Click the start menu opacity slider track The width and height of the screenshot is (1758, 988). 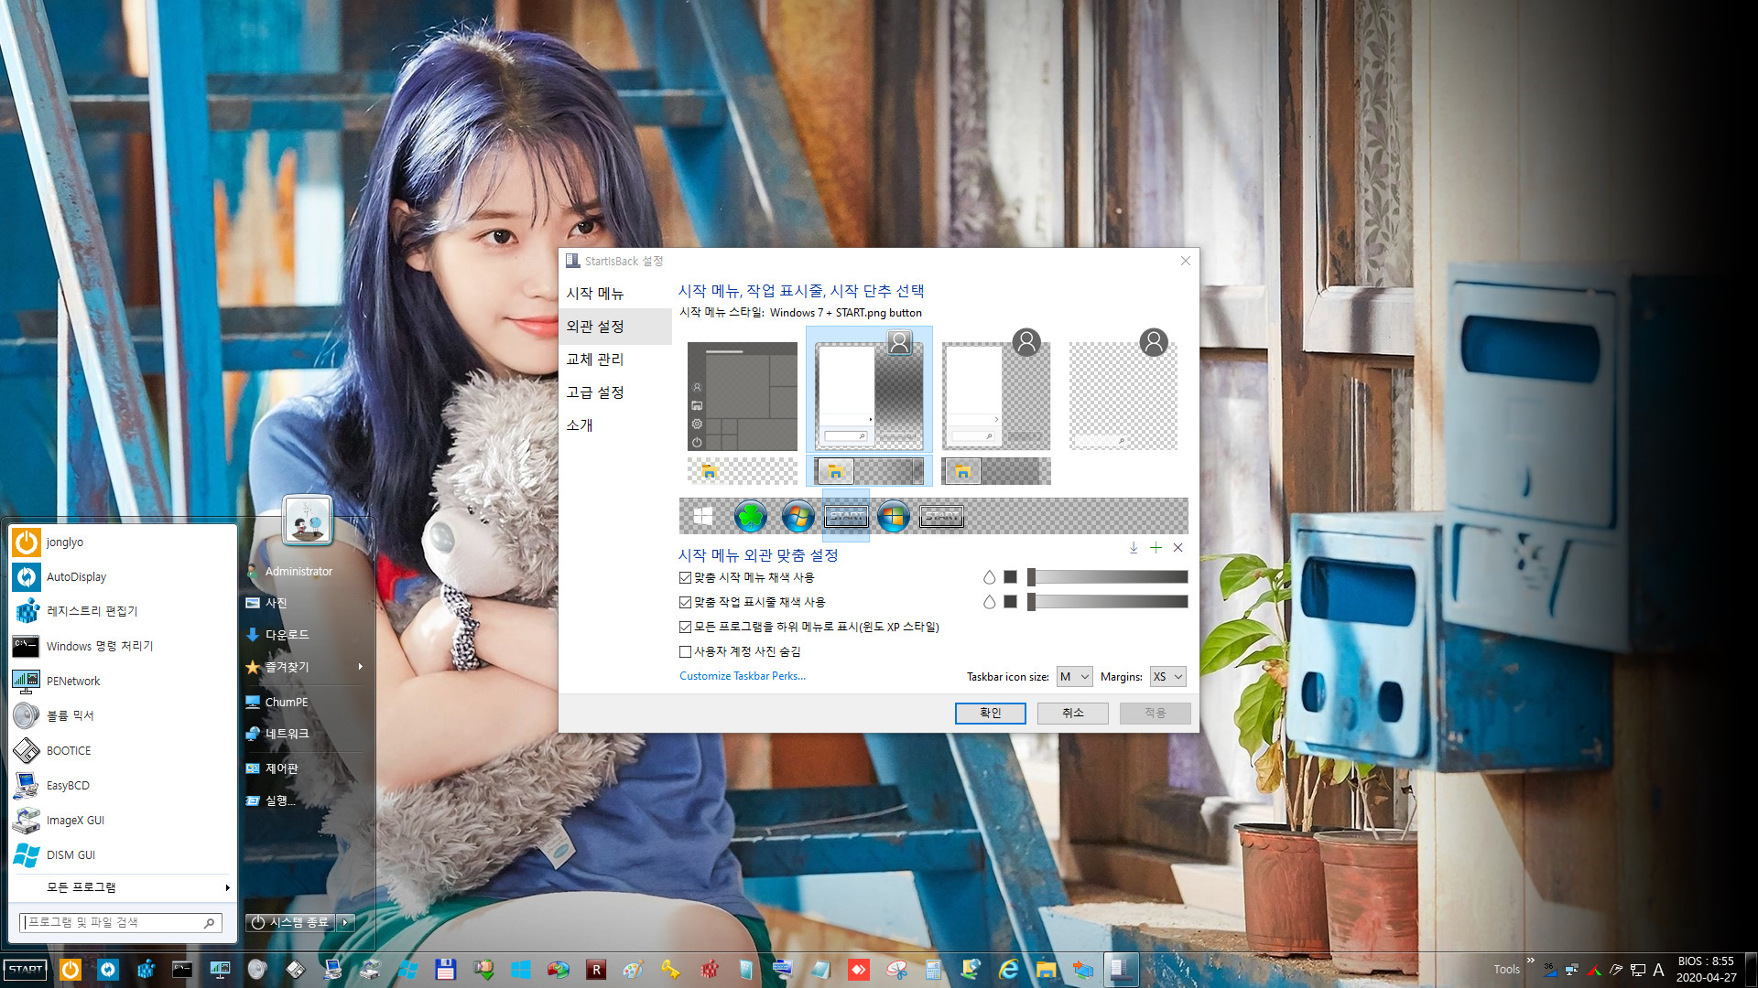click(x=1108, y=577)
